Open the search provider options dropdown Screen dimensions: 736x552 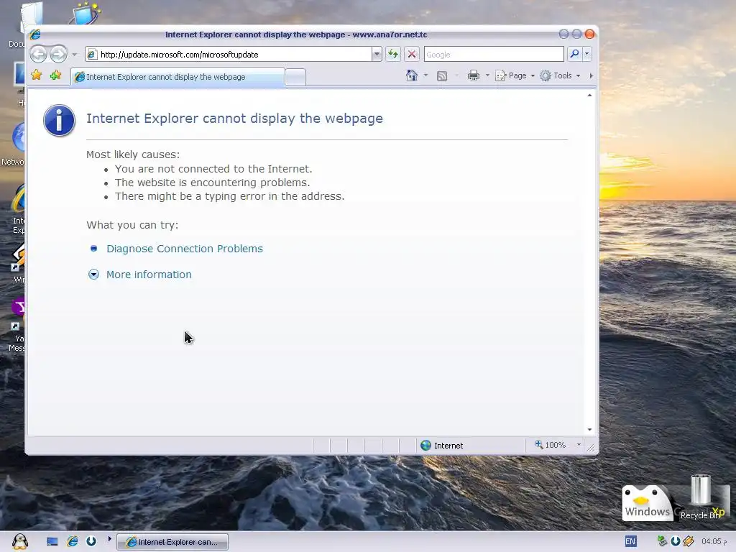586,54
